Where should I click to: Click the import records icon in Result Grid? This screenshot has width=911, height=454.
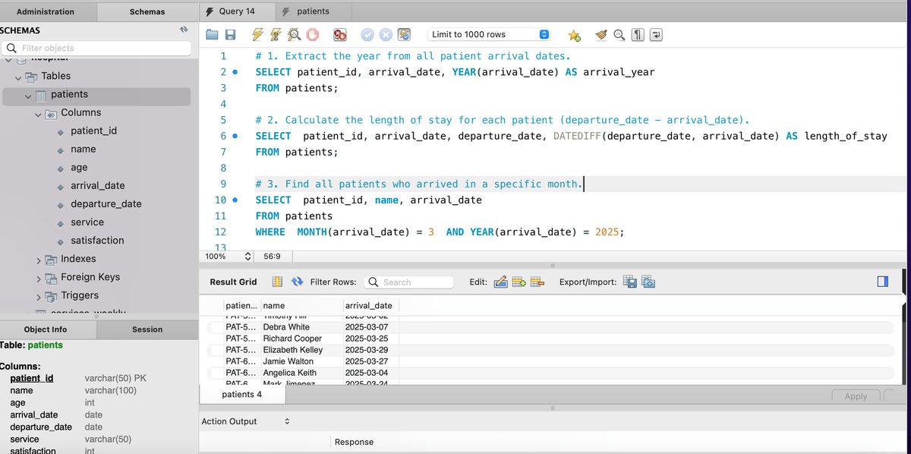(648, 282)
